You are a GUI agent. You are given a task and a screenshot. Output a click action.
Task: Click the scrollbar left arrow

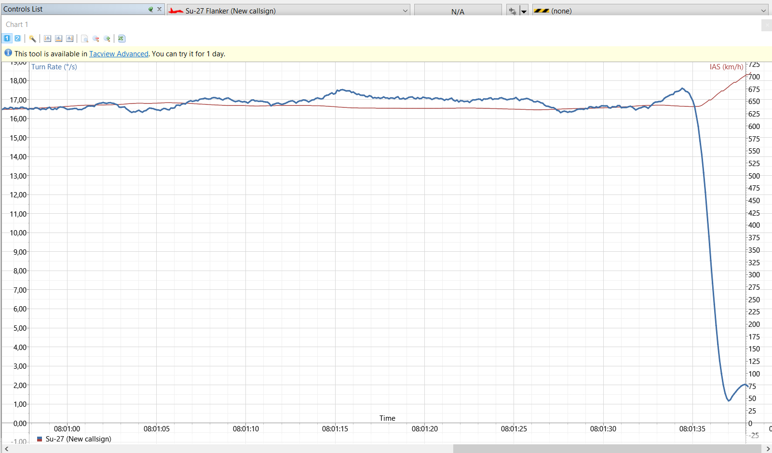pos(6,449)
